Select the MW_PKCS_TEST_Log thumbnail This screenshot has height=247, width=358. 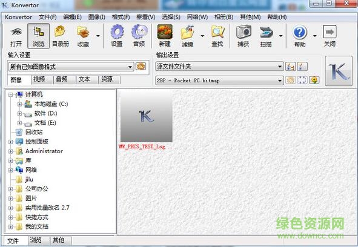[x=147, y=116]
